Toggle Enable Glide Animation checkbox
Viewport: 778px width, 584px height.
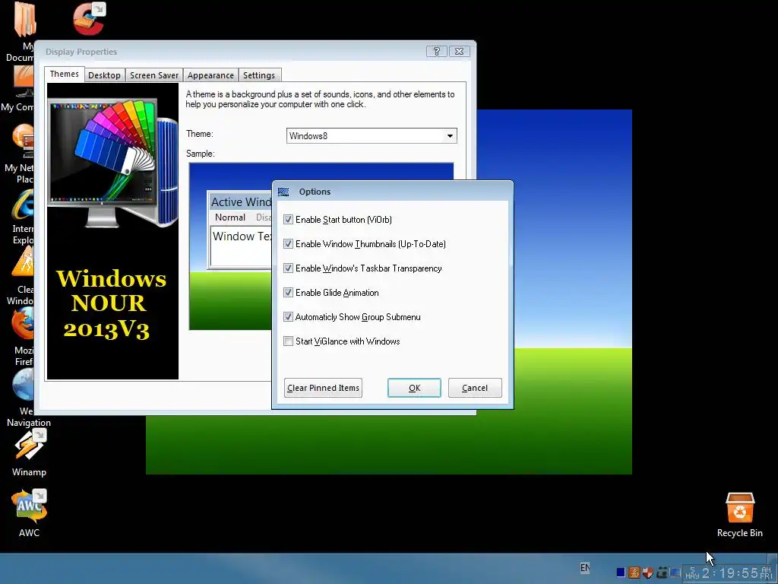tap(288, 293)
